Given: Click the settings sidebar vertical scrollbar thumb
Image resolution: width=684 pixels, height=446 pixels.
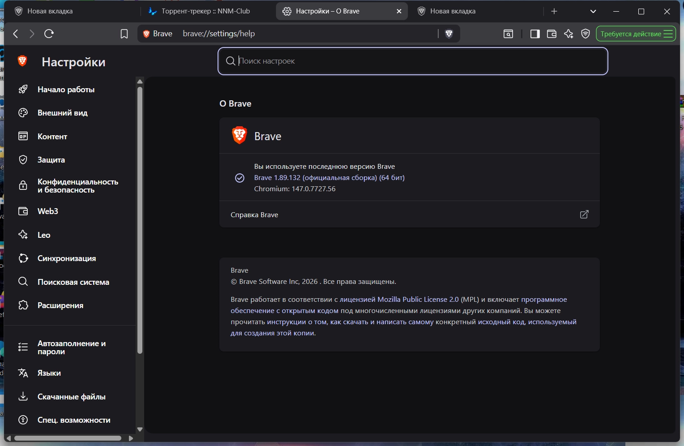Looking at the screenshot, I should (x=140, y=219).
